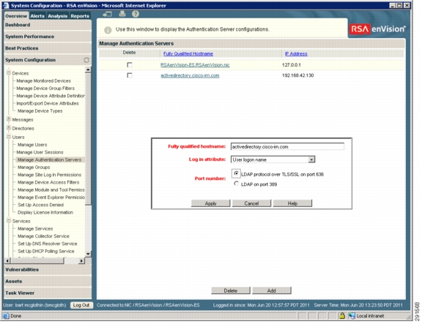Click the Add button
Screen dimensions: 422x327
click(x=272, y=290)
